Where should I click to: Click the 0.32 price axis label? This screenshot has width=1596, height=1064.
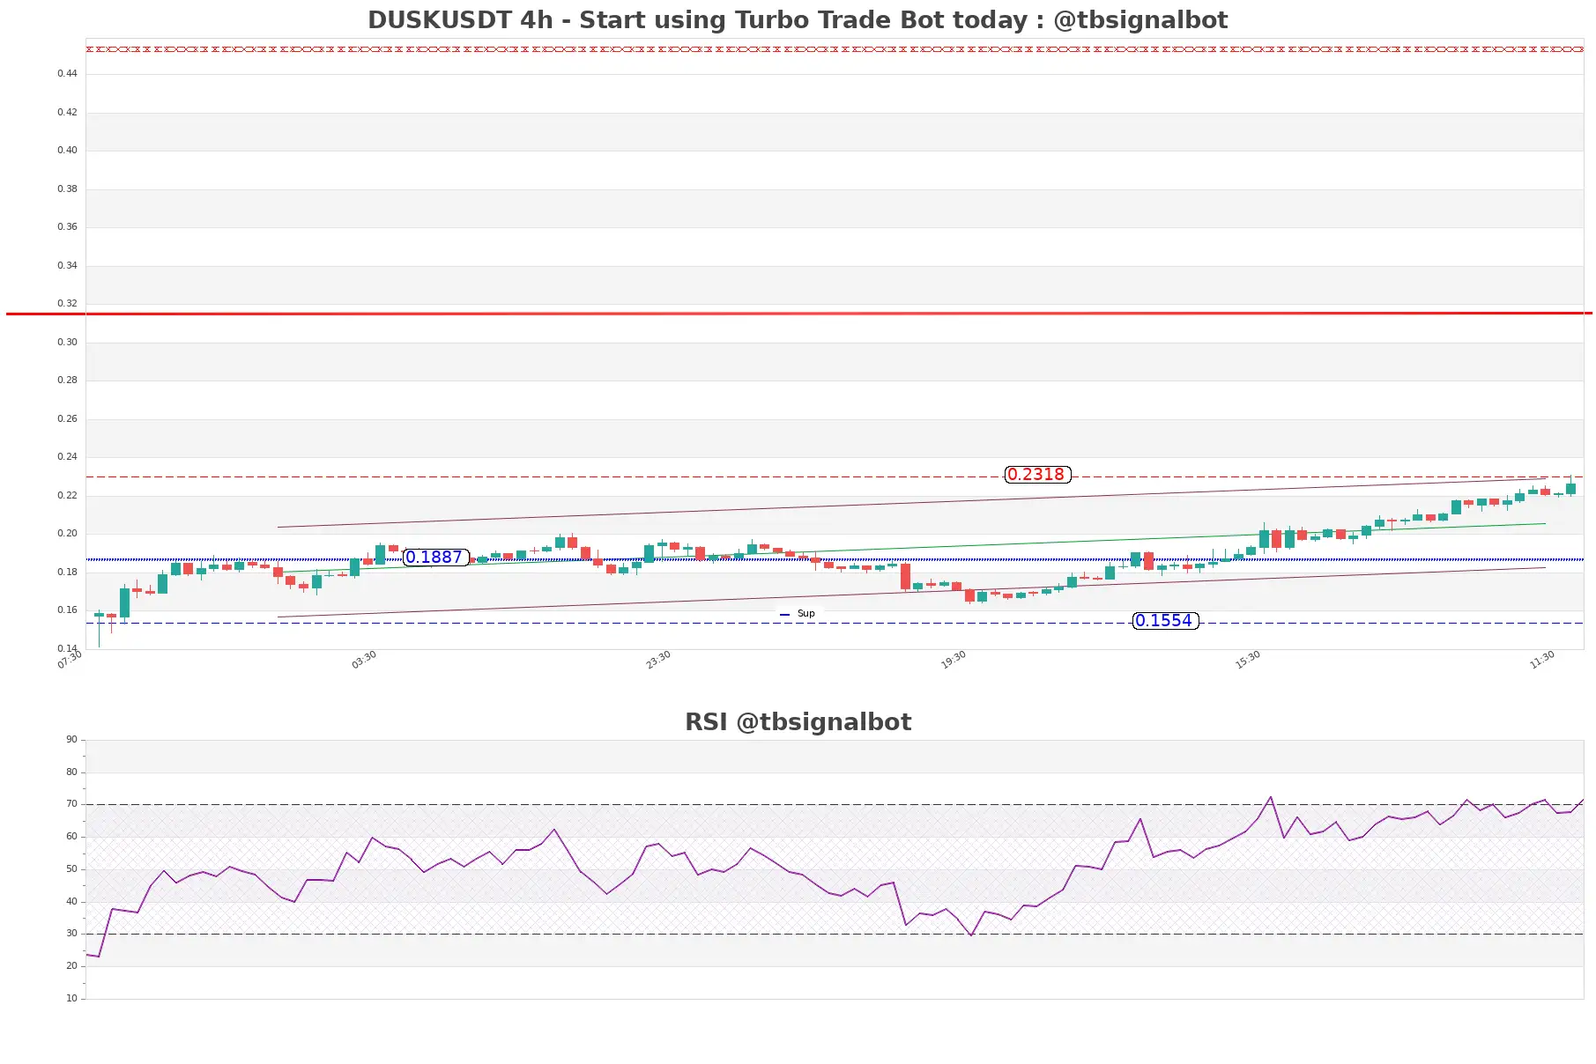67,304
